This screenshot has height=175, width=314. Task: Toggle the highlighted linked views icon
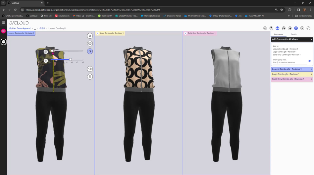pos(277,28)
